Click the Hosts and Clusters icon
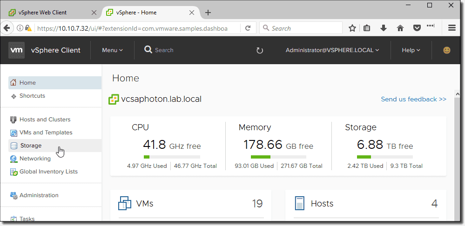Image resolution: width=465 pixels, height=226 pixels. click(x=13, y=120)
